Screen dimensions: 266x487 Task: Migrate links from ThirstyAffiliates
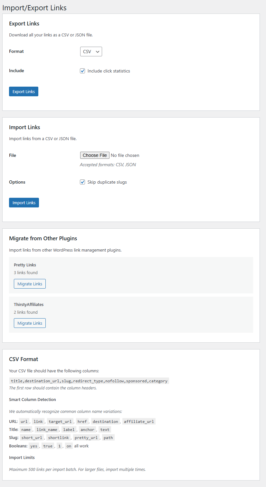tap(30, 323)
